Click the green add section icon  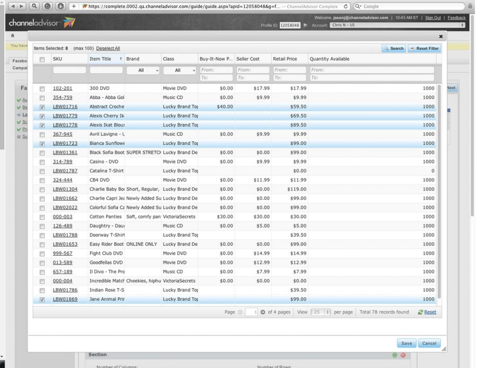click(395, 355)
